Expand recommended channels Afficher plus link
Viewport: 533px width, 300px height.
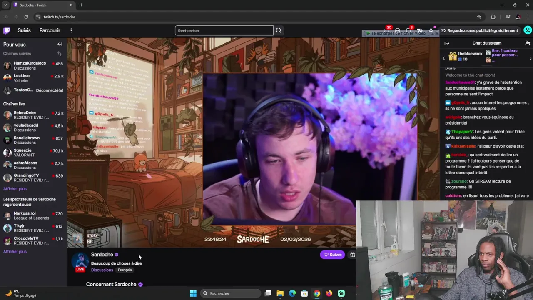coord(15,252)
